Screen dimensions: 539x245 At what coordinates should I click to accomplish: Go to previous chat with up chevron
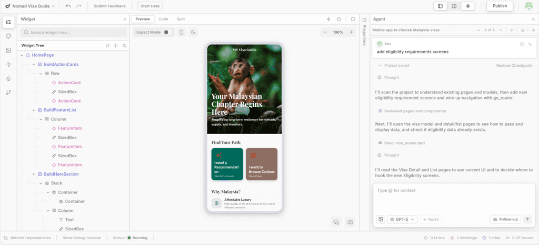[478, 30]
